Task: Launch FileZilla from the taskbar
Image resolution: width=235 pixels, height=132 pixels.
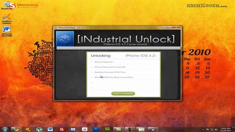Action: point(62,129)
